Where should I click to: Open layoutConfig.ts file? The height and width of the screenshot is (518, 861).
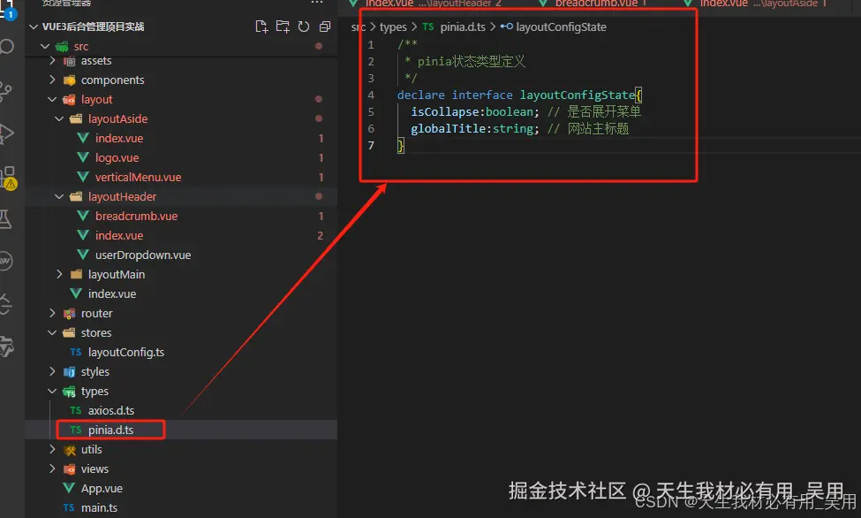click(125, 352)
